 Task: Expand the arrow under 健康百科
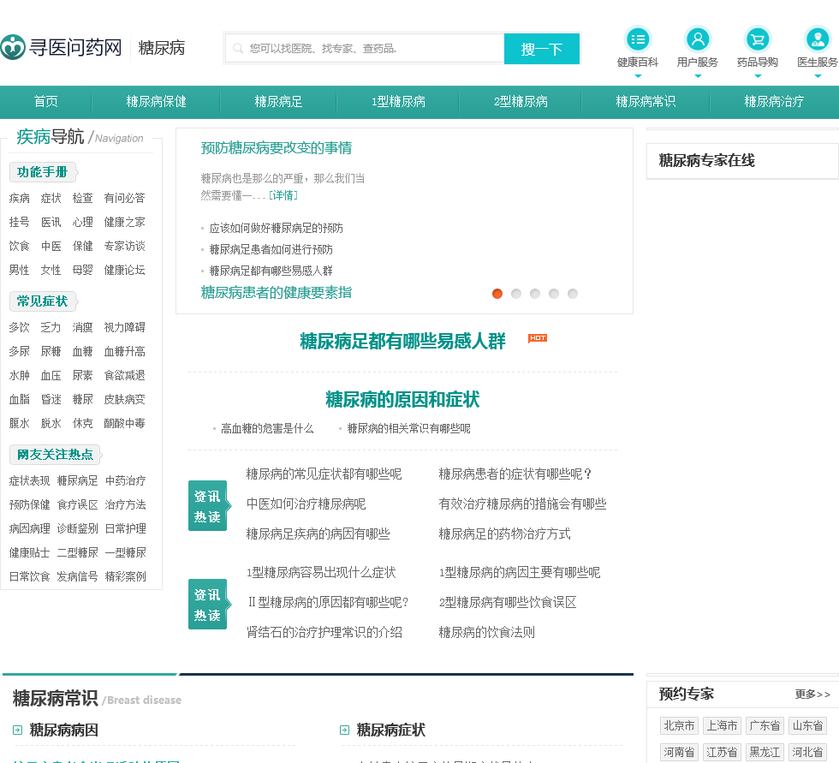click(x=638, y=76)
